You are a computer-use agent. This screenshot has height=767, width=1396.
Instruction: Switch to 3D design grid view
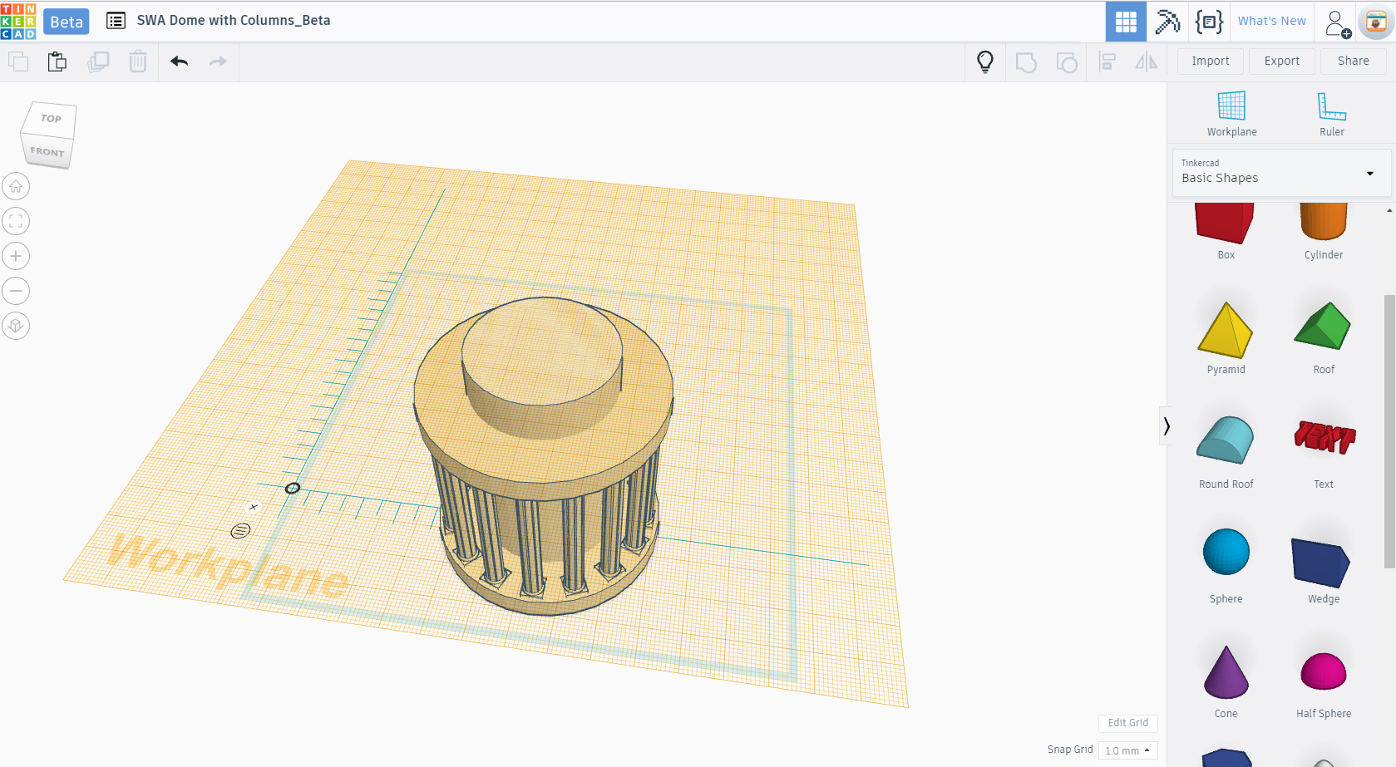1126,22
